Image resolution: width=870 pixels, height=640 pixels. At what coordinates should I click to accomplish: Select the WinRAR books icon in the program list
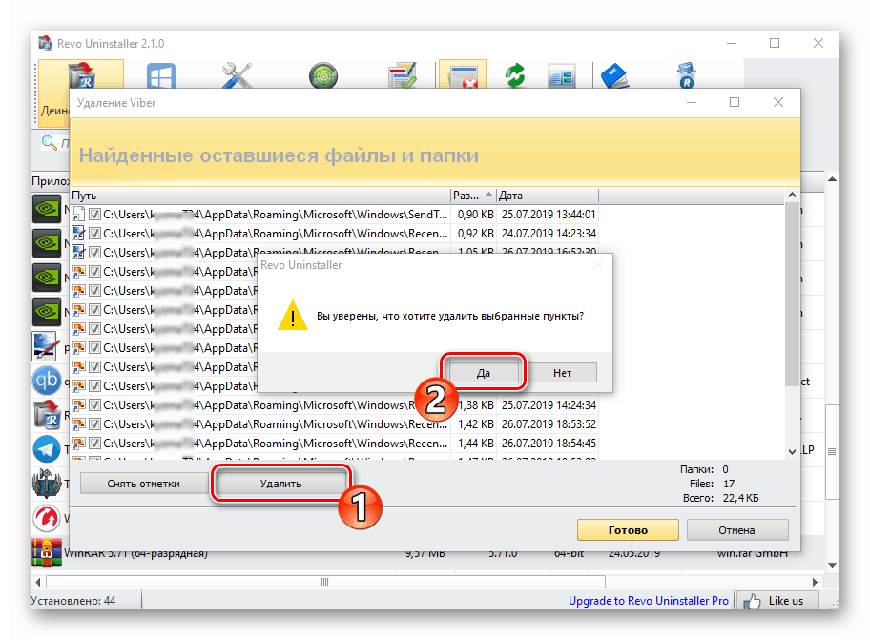47,552
